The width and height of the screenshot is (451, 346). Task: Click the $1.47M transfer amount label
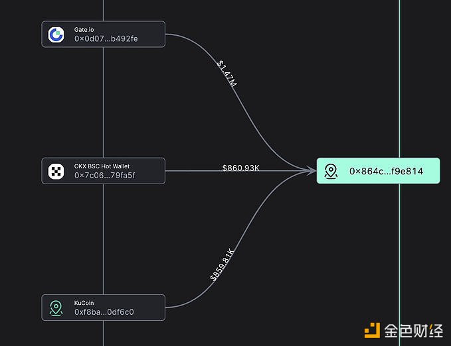point(227,73)
